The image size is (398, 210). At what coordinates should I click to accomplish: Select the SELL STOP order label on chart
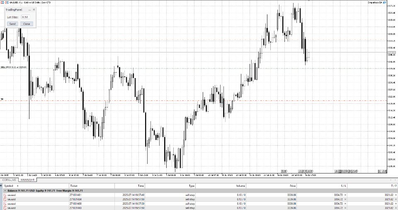[13, 67]
